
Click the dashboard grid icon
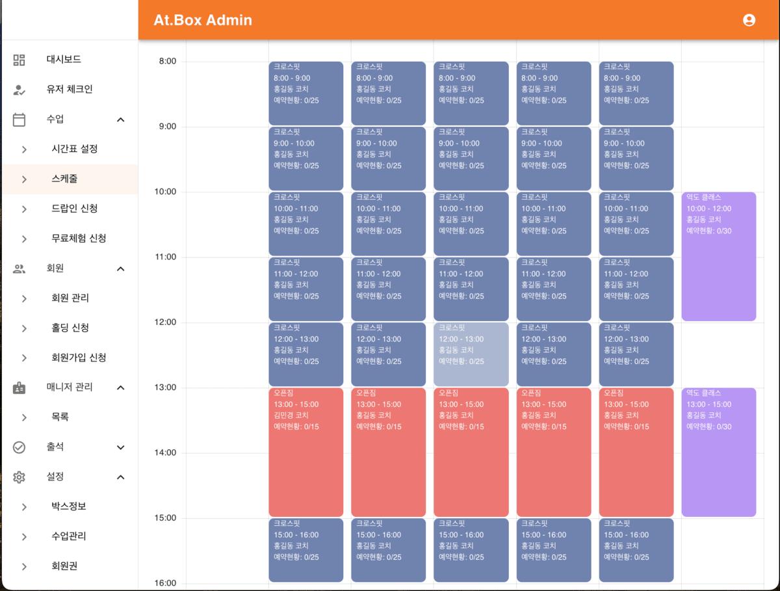pyautogui.click(x=19, y=60)
